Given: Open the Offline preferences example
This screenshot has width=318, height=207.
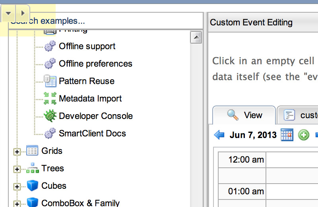Looking at the screenshot, I should (x=95, y=64).
